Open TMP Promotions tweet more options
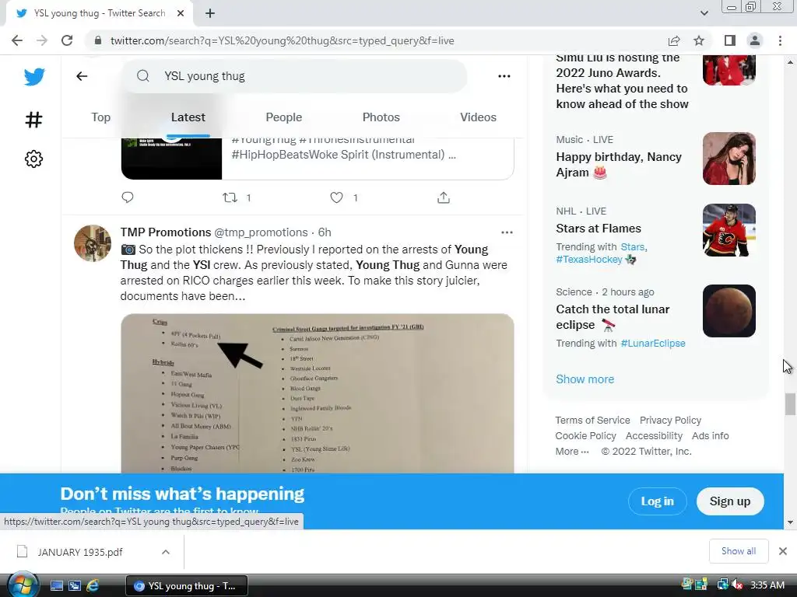The width and height of the screenshot is (797, 597). pos(507,232)
